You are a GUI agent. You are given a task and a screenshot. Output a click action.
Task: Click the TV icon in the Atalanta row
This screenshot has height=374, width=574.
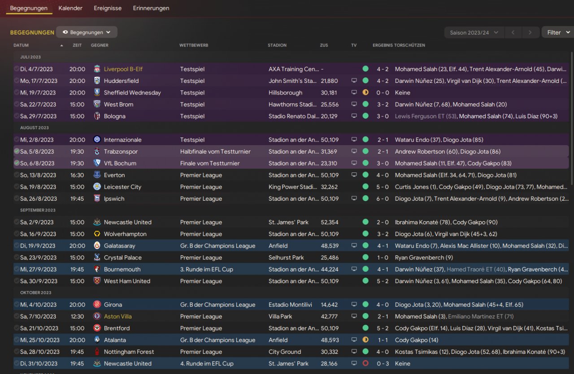pyautogui.click(x=354, y=340)
